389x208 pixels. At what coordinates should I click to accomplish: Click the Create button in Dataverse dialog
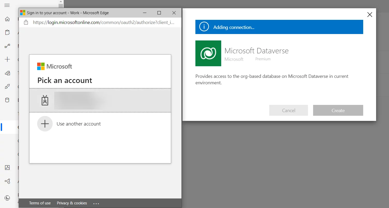click(x=338, y=110)
